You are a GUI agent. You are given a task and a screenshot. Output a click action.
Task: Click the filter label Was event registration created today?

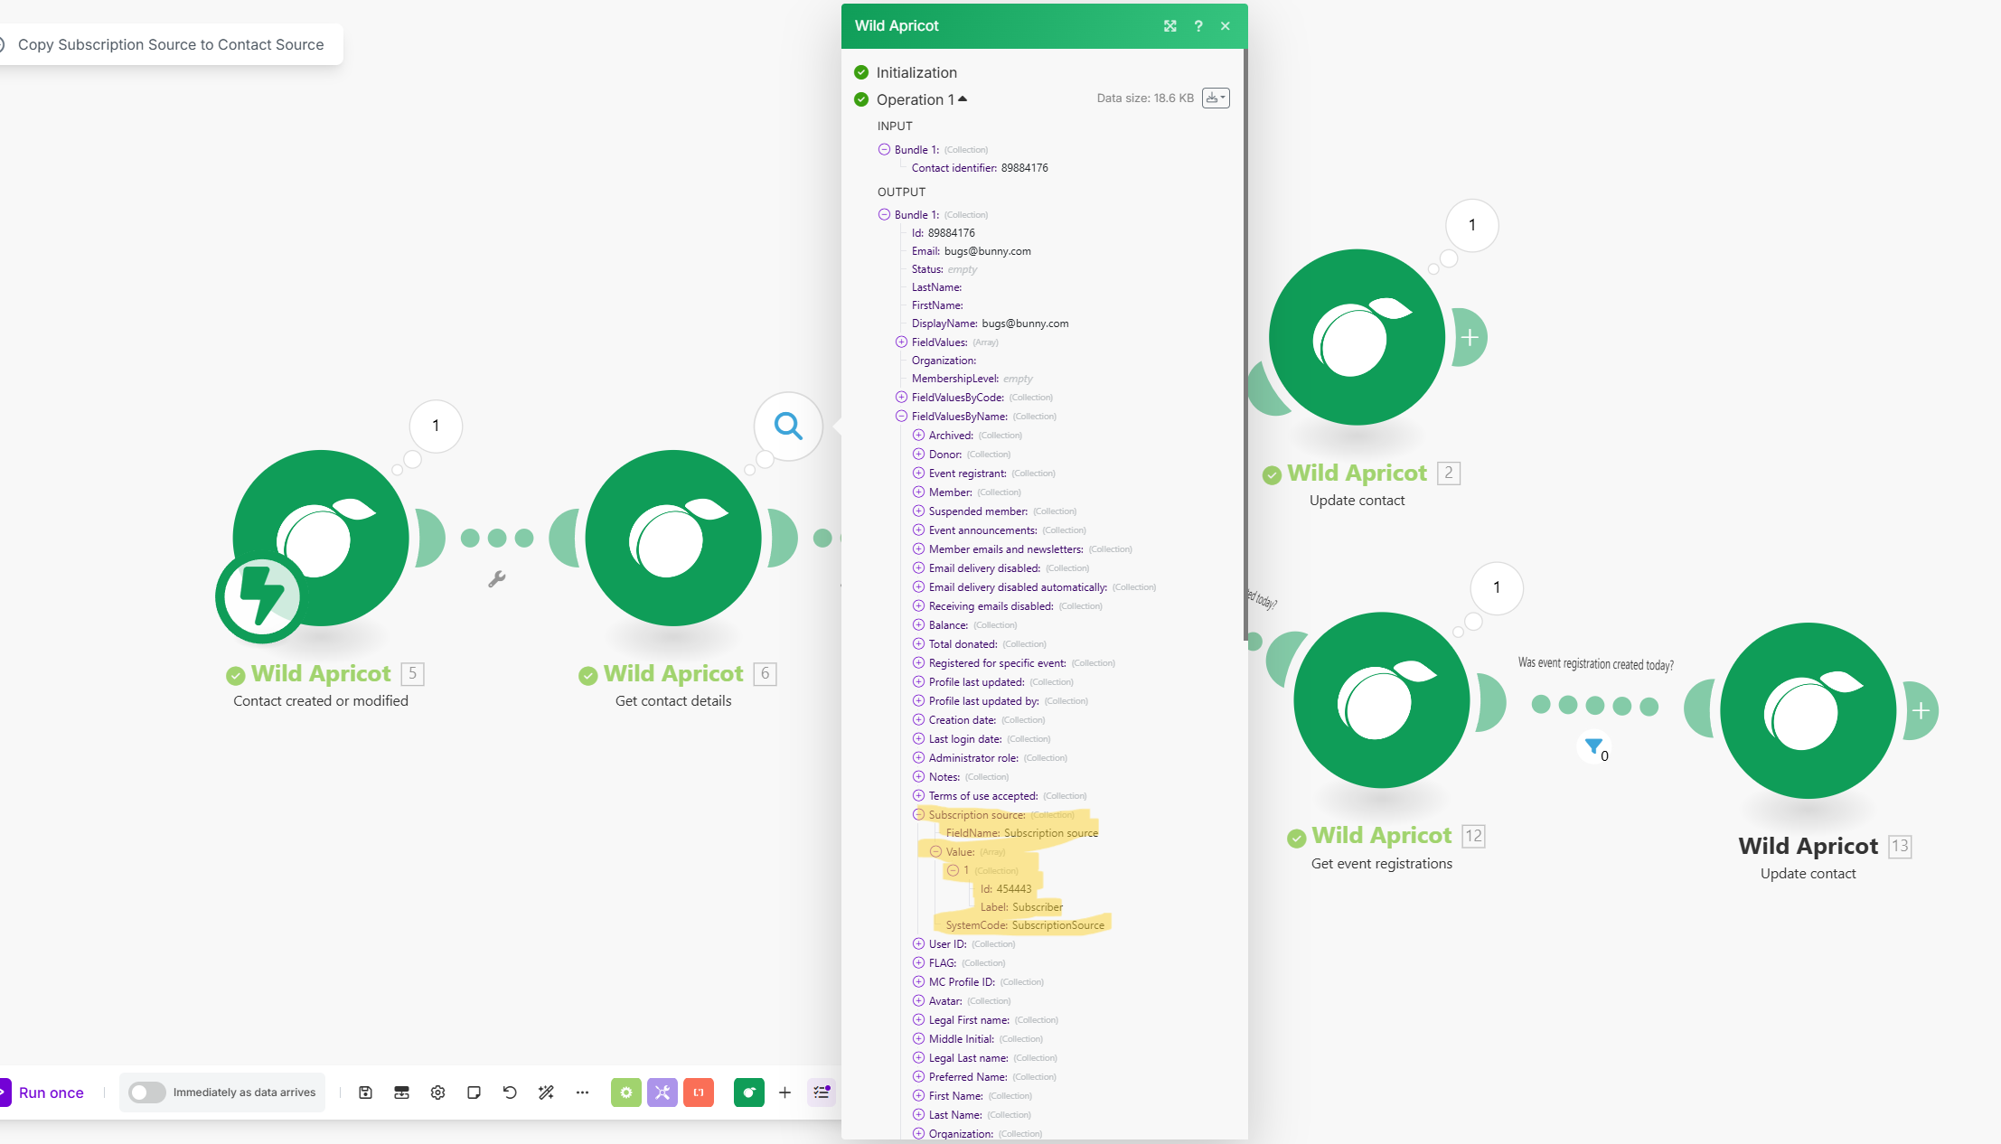(x=1595, y=664)
